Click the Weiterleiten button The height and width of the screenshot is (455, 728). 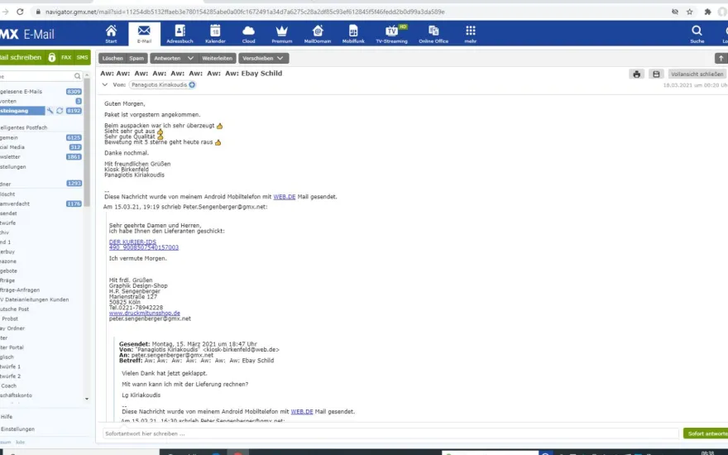217,59
